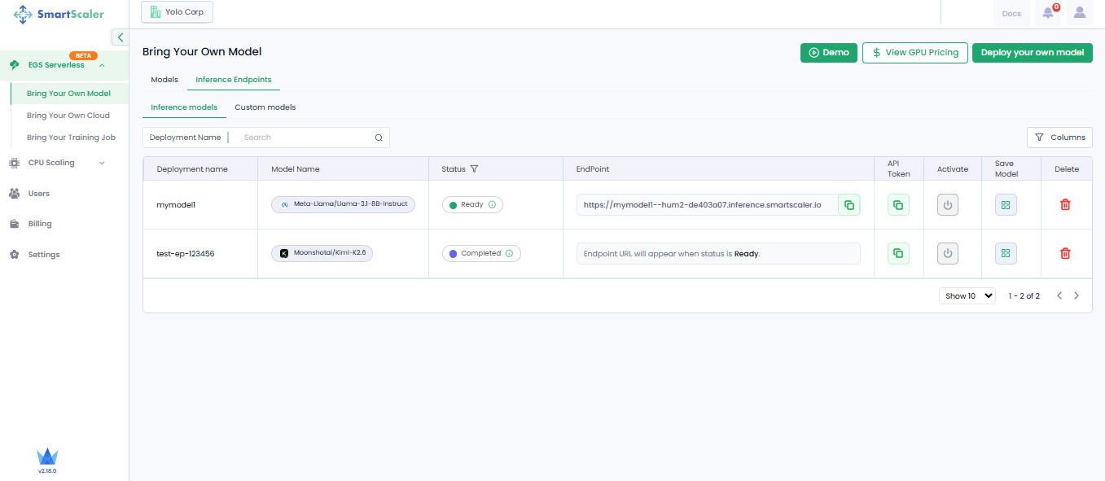Open the notifications bell
The image size is (1105, 481).
click(x=1048, y=13)
